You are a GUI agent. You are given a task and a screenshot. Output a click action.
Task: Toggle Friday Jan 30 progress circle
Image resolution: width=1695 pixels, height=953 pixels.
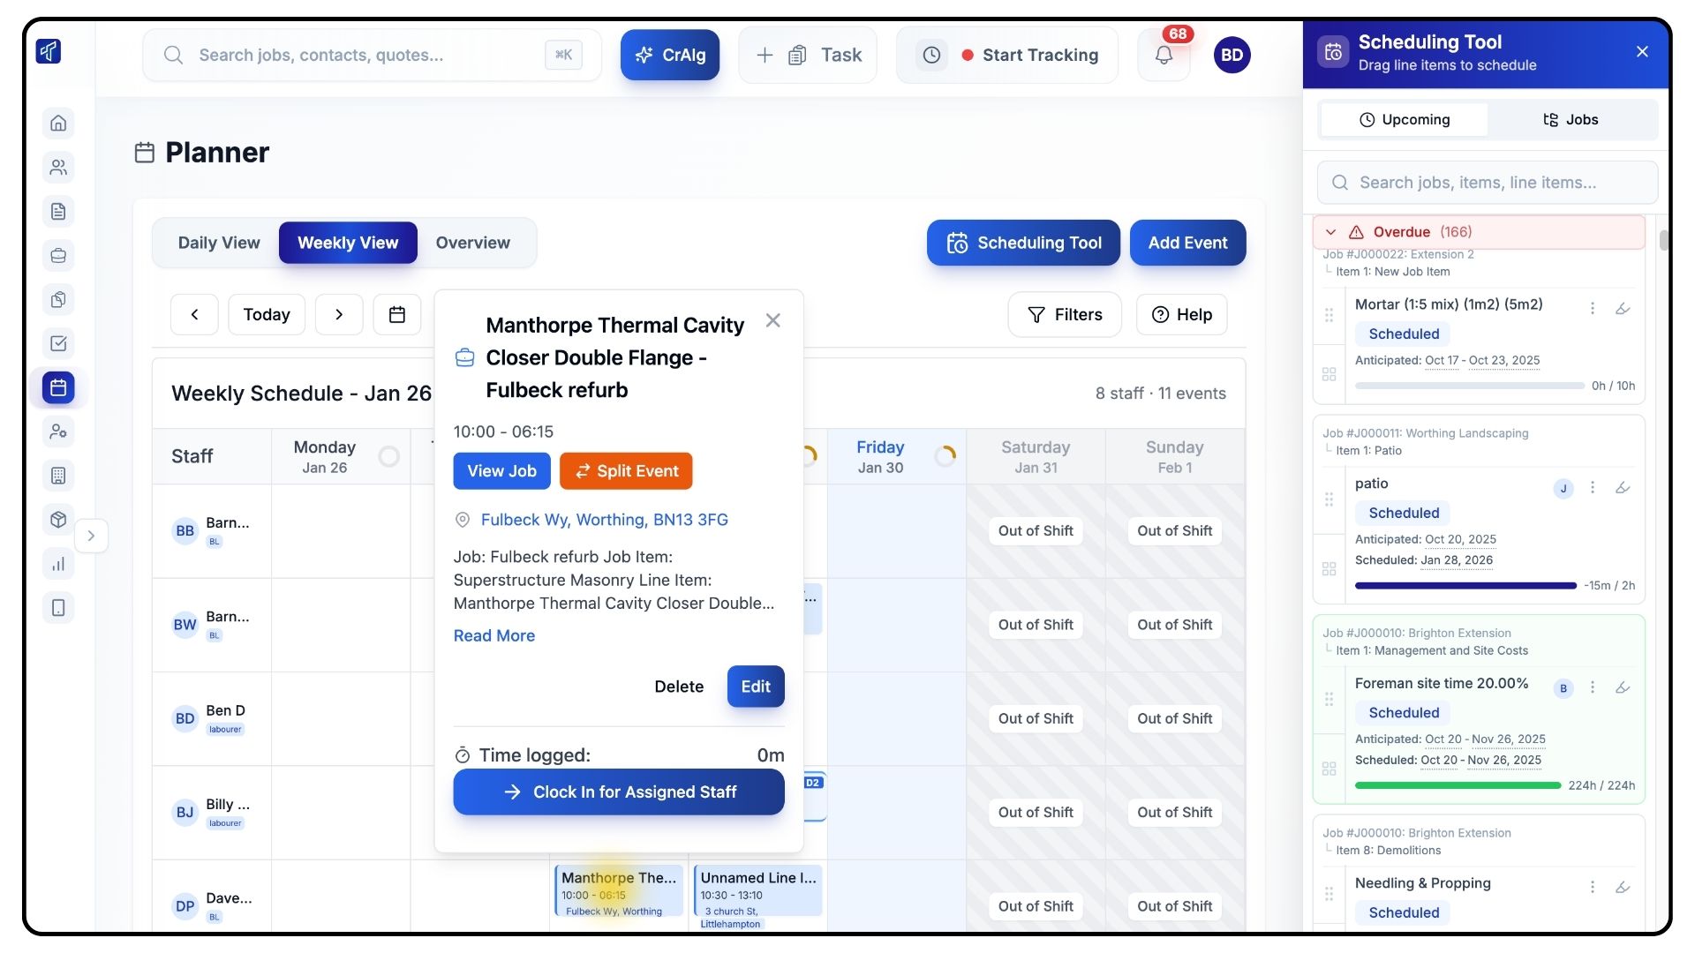click(x=945, y=456)
